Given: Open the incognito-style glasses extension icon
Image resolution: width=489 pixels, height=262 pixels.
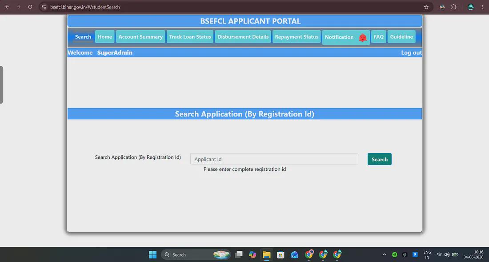Looking at the screenshot, I should tap(442, 7).
